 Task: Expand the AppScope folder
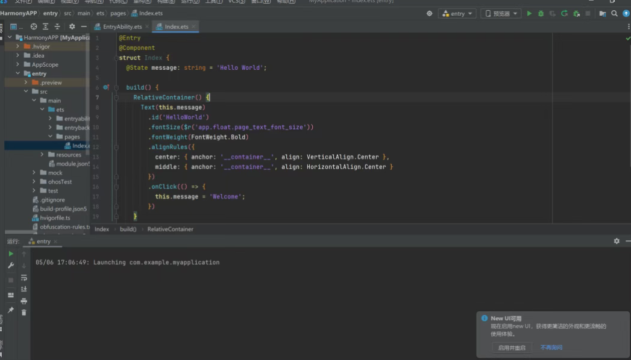pos(17,64)
